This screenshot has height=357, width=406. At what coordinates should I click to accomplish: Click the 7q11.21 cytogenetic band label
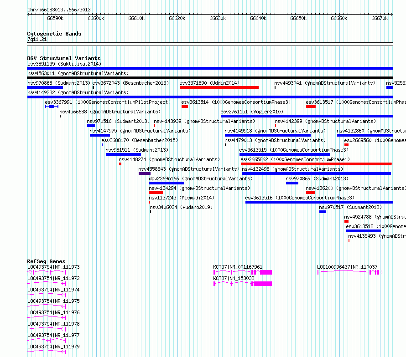[37, 40]
